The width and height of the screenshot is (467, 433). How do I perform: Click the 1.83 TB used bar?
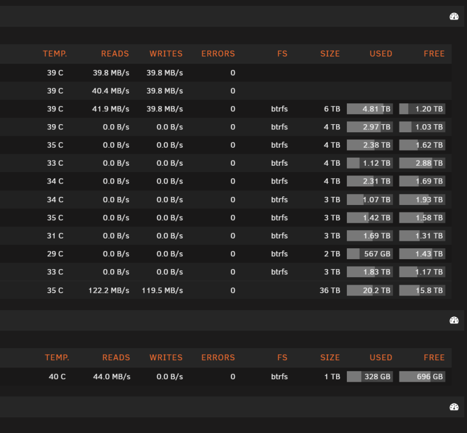pyautogui.click(x=370, y=272)
